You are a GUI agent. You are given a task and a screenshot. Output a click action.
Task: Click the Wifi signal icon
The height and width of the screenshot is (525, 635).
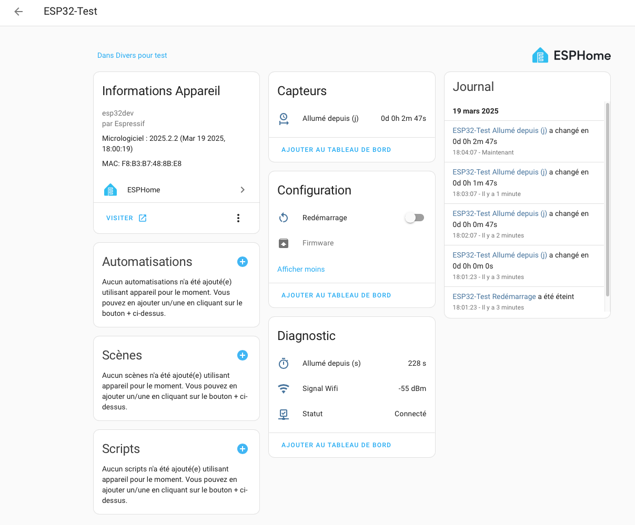(284, 389)
